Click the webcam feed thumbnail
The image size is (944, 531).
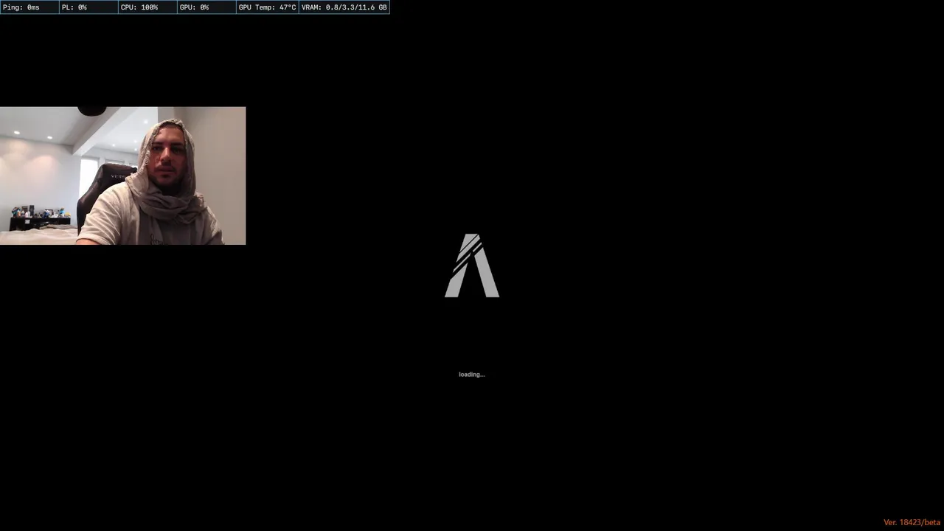[x=122, y=176]
